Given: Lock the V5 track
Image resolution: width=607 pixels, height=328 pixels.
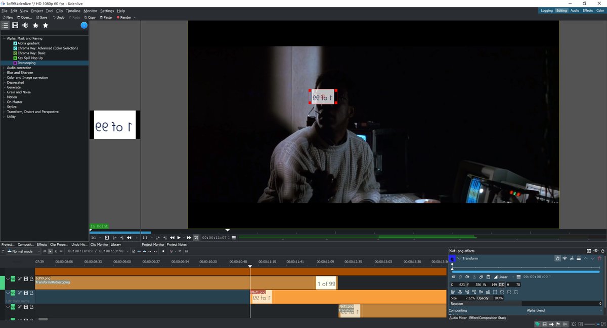Looking at the screenshot, I should point(31,293).
